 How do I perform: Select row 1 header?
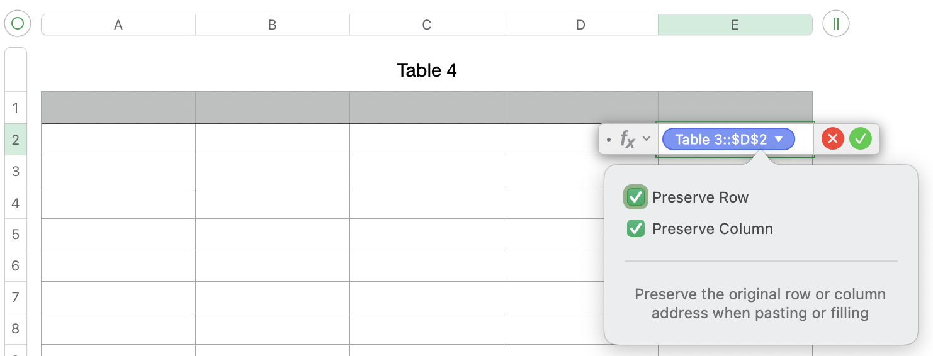16,108
